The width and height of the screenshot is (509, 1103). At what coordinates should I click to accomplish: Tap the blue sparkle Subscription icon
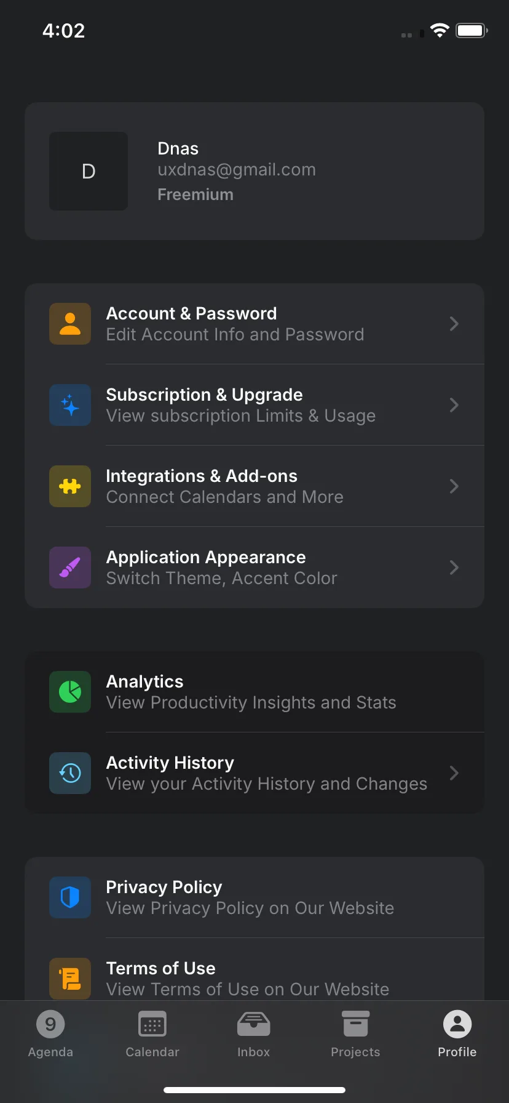70,405
